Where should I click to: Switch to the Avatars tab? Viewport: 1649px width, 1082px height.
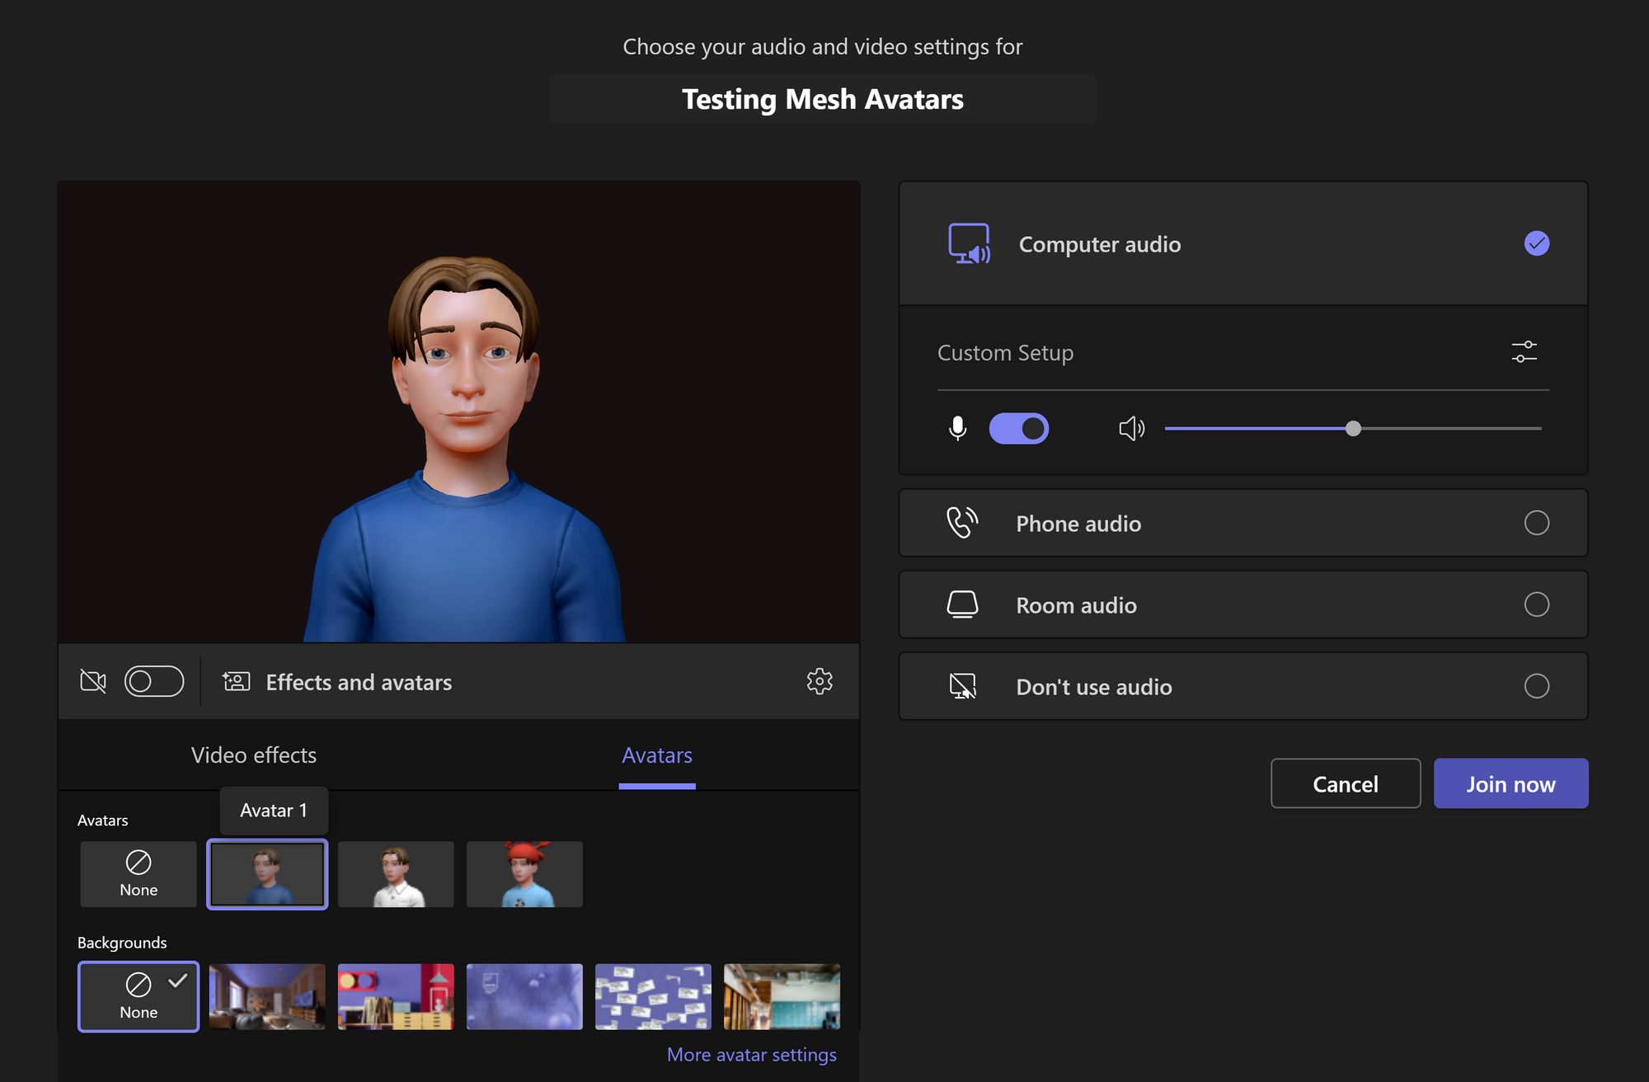click(x=656, y=755)
